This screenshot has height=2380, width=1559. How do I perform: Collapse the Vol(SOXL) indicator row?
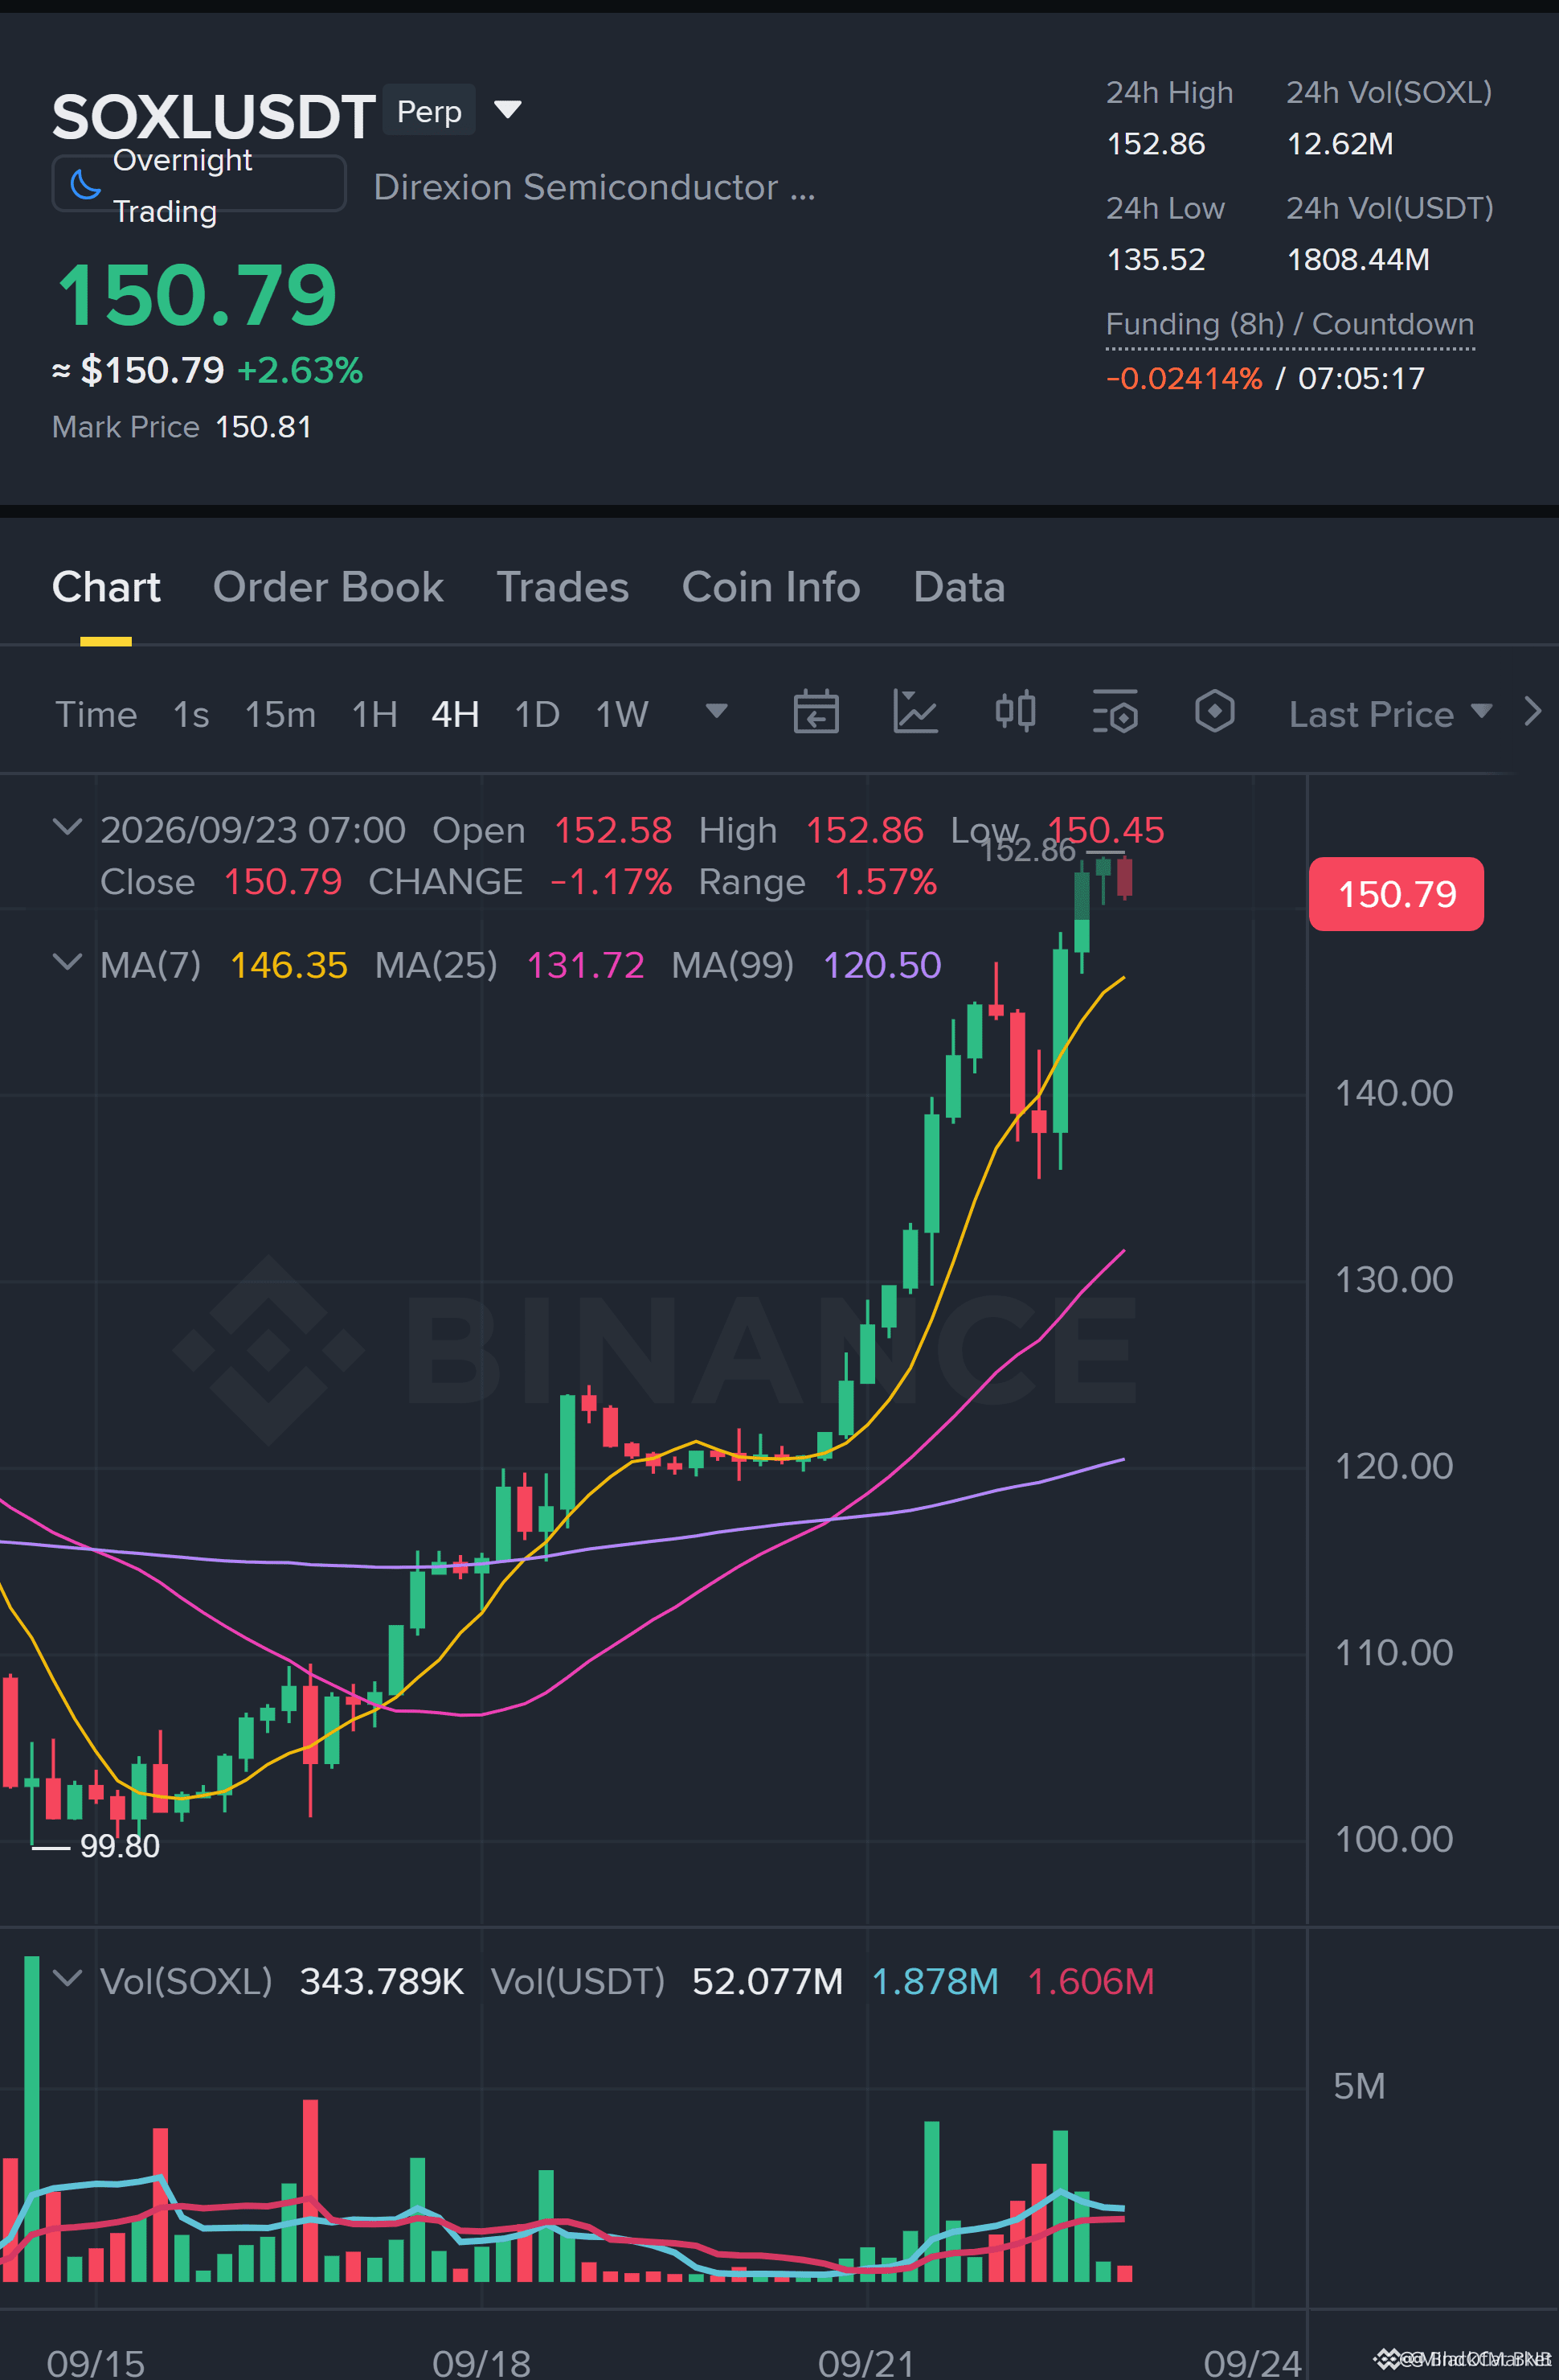(x=67, y=1979)
